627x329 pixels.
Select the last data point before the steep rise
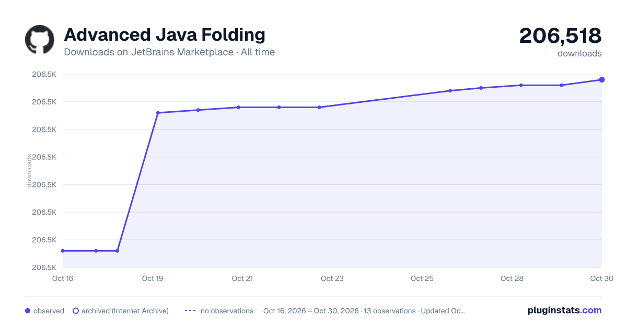[117, 251]
